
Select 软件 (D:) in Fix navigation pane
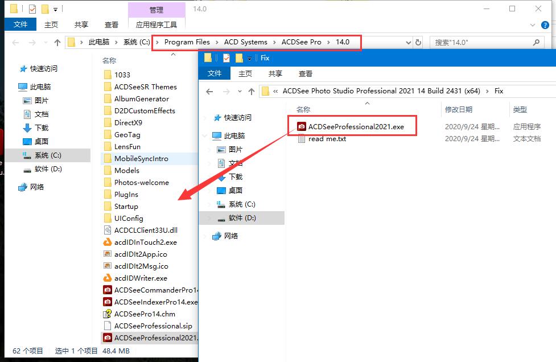[x=242, y=218]
